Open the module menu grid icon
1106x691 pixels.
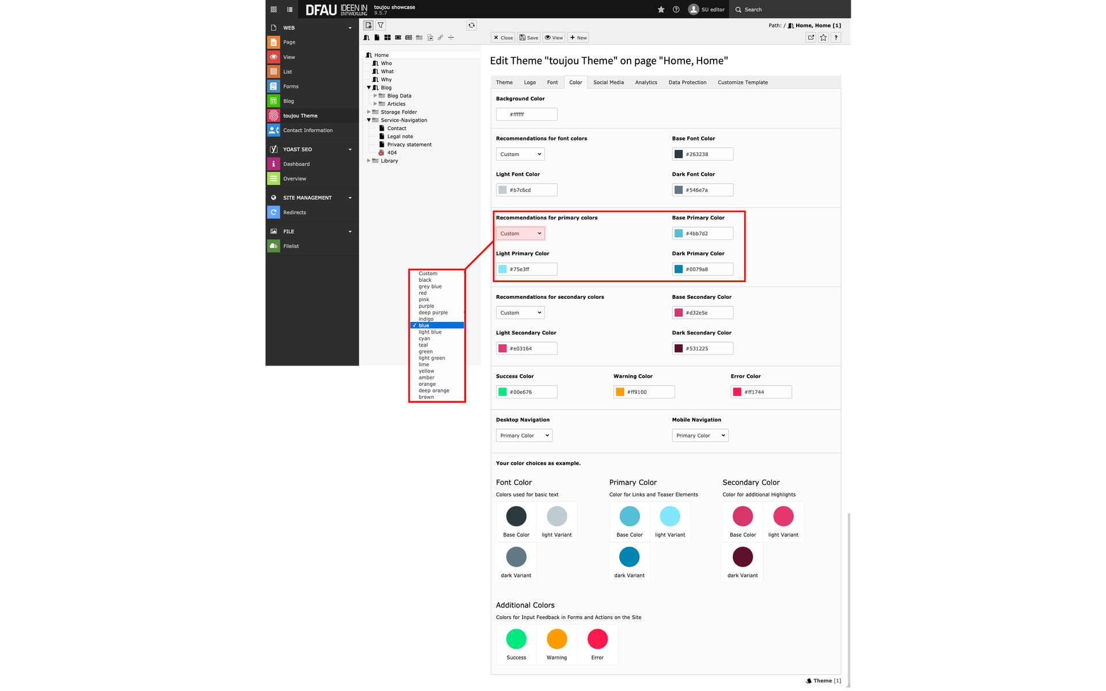tap(274, 9)
